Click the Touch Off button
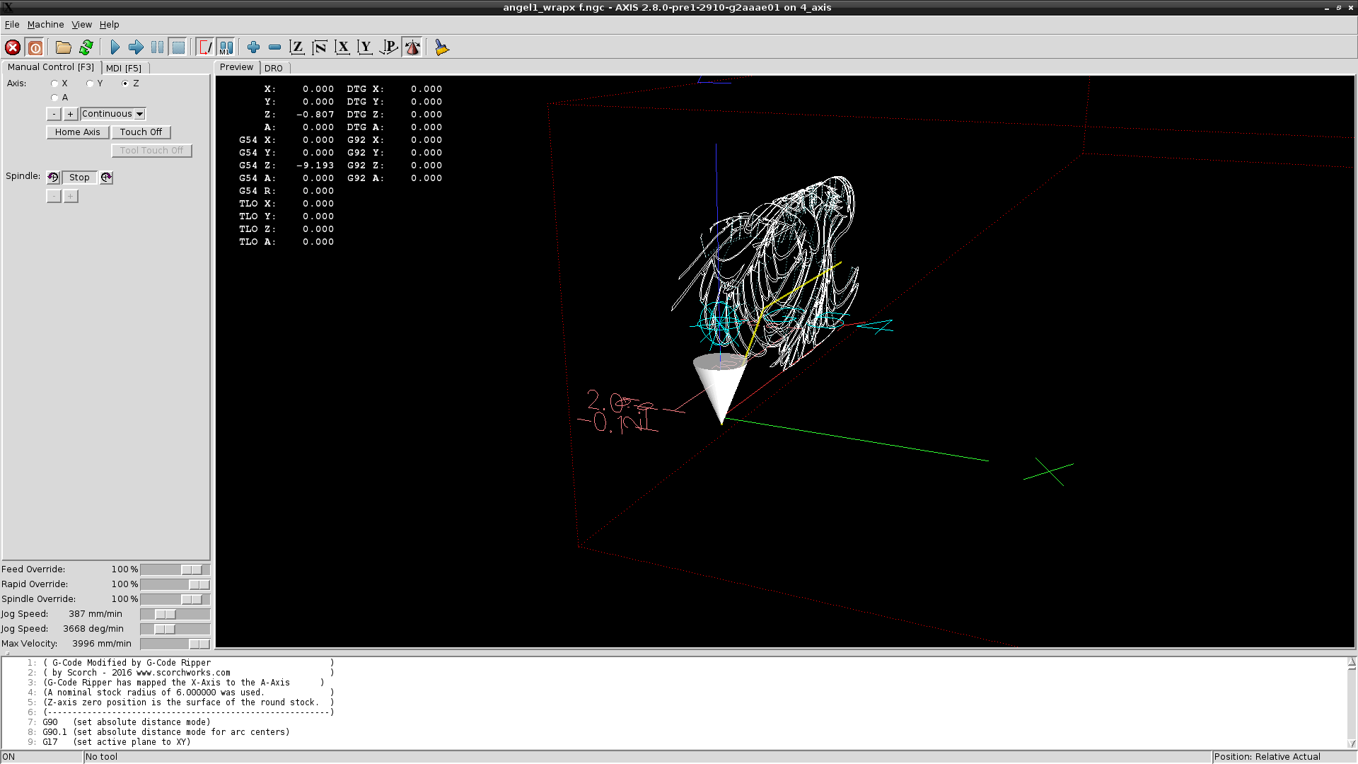 141,132
